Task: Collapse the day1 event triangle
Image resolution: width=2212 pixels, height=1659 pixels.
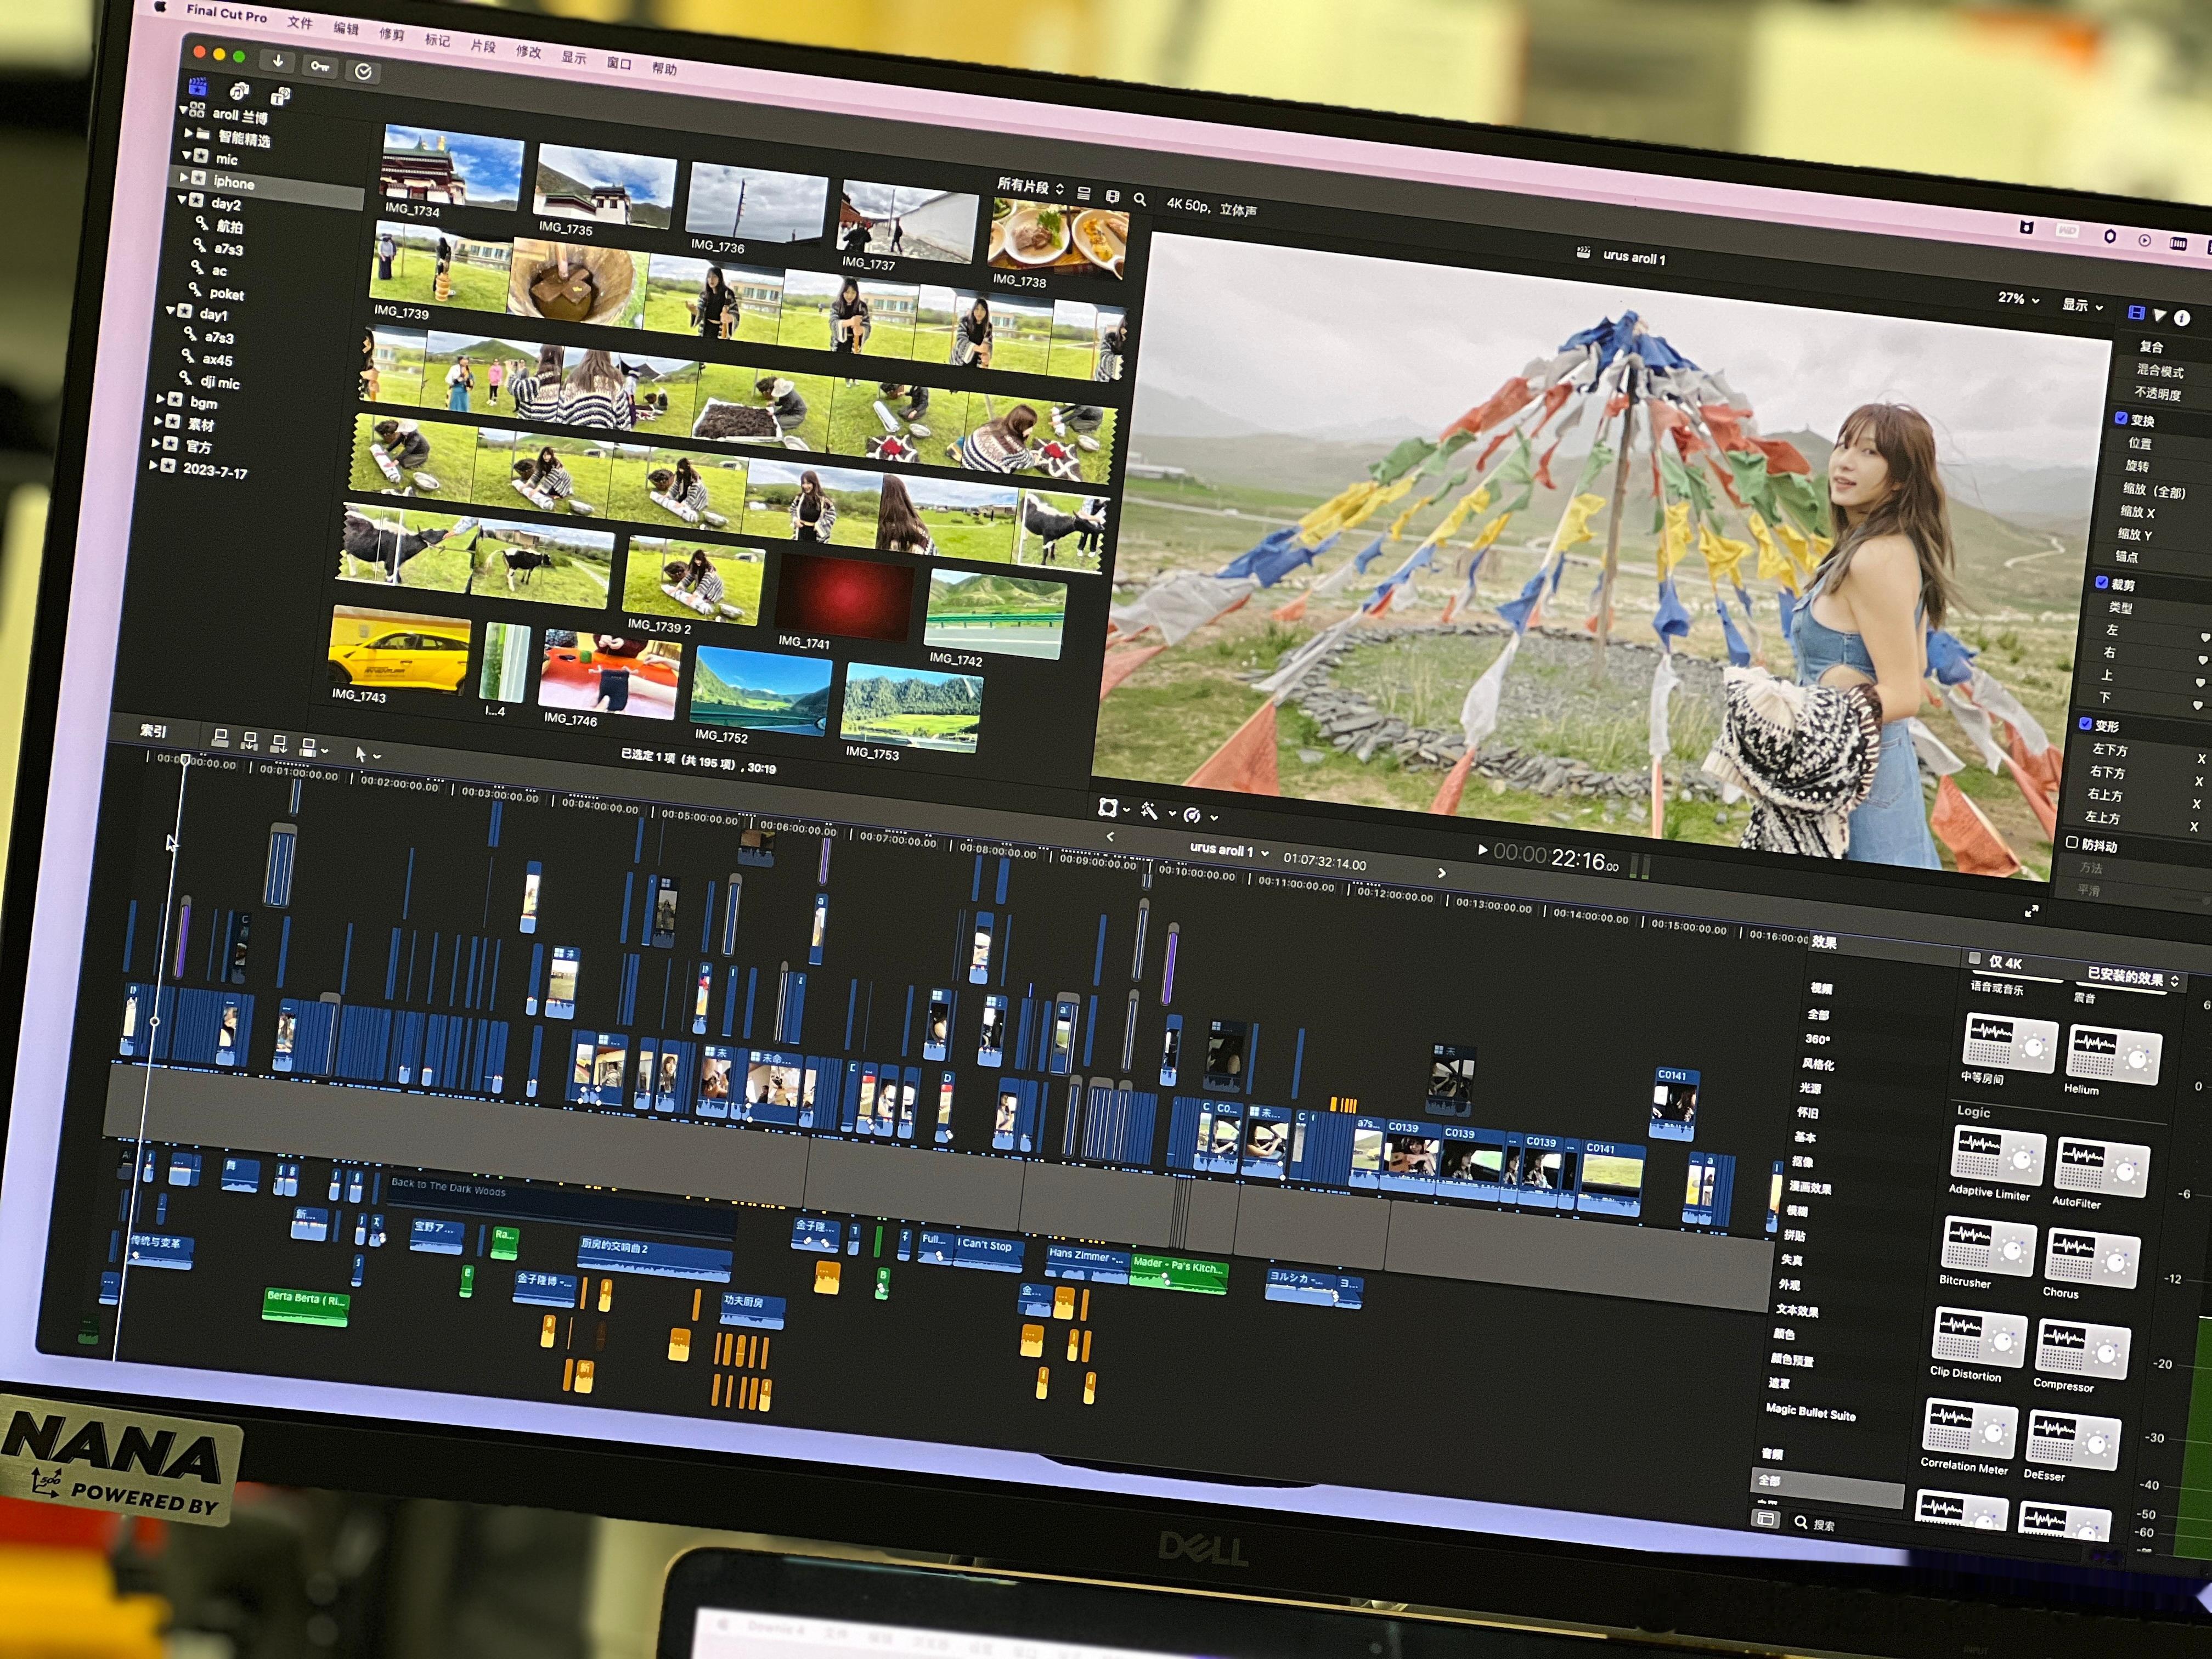Action: pyautogui.click(x=170, y=310)
